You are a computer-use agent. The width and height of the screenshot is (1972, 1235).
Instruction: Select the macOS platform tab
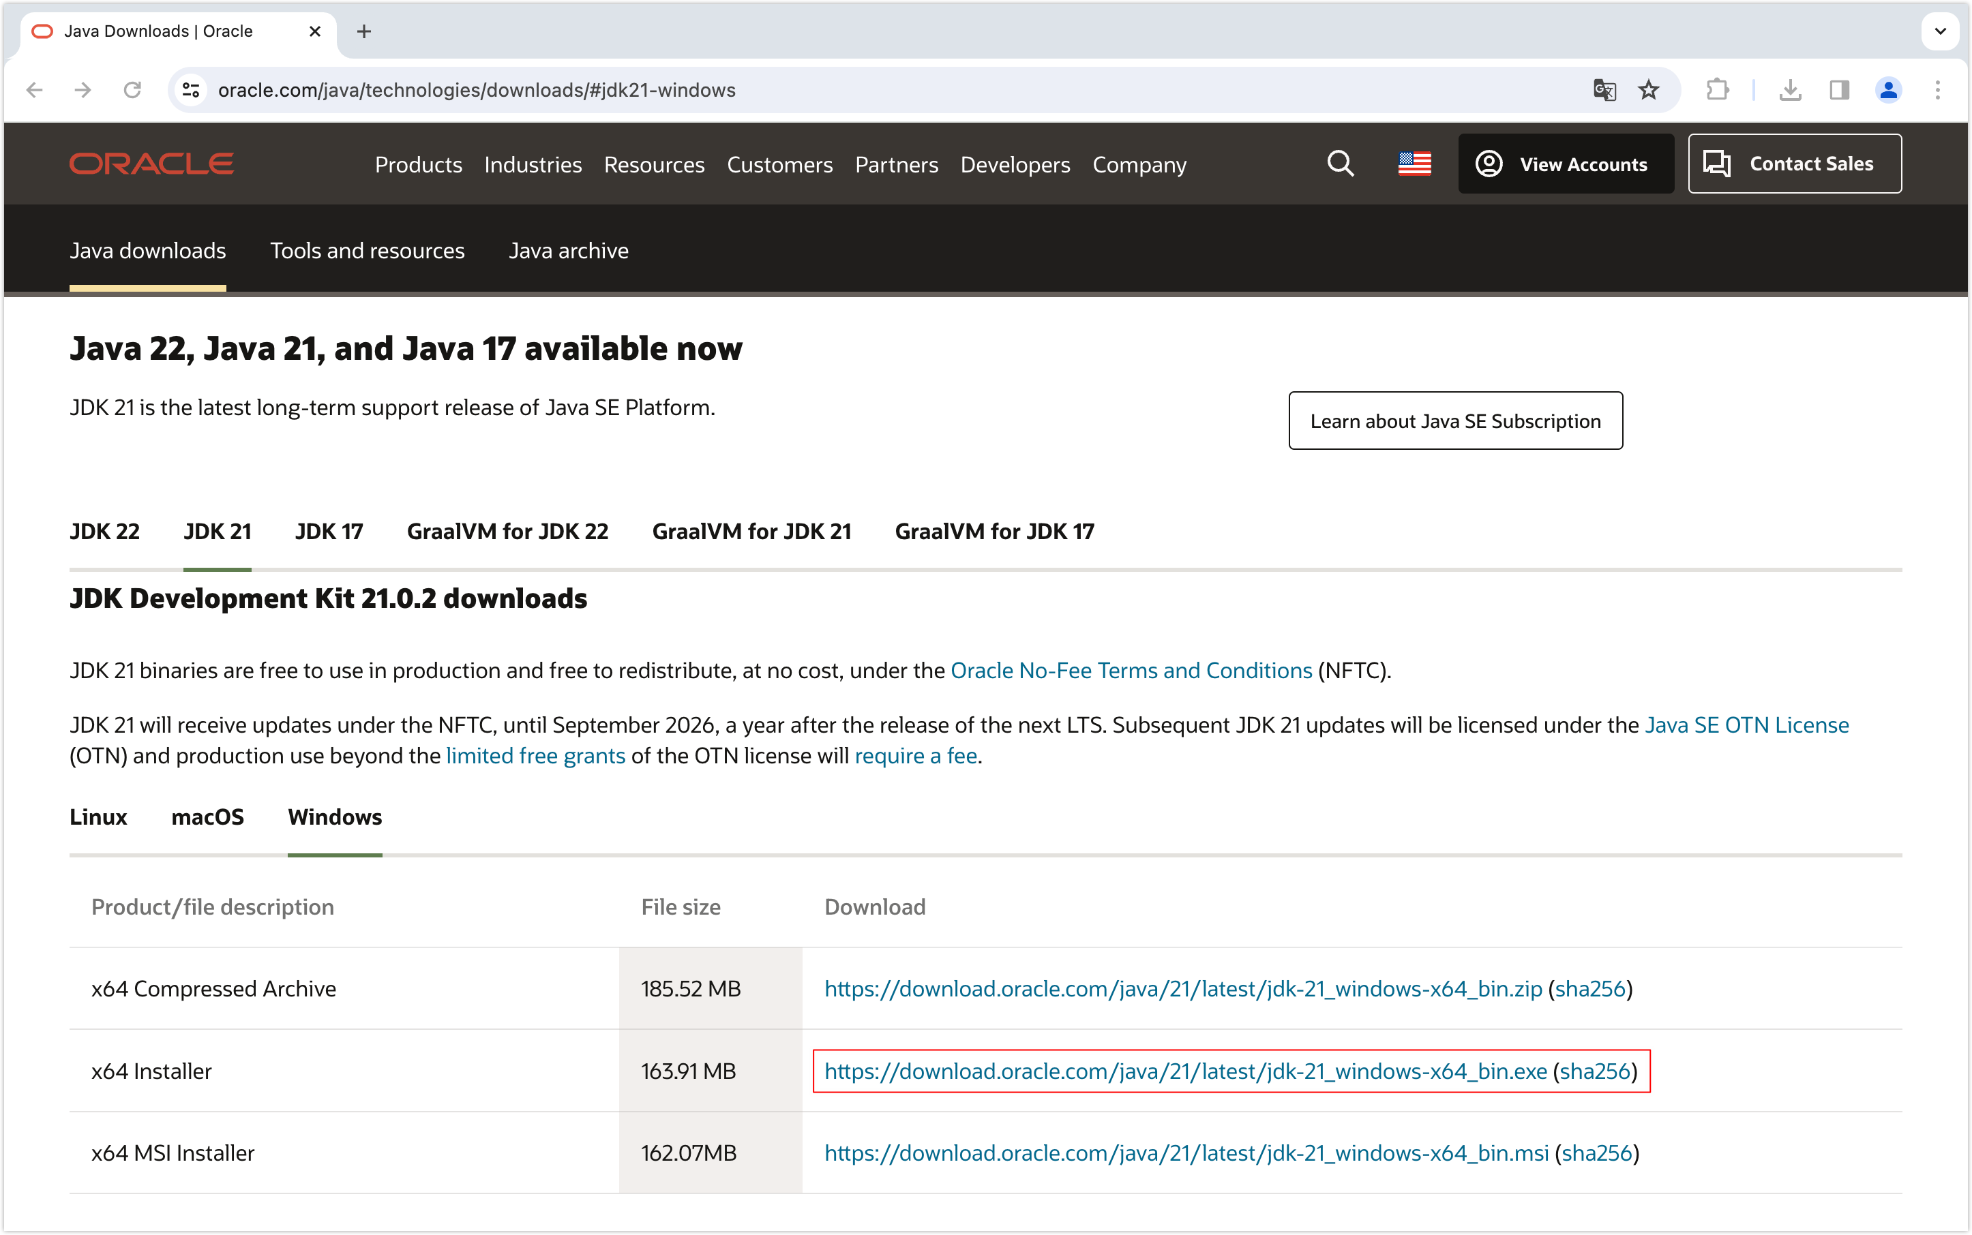pyautogui.click(x=207, y=817)
